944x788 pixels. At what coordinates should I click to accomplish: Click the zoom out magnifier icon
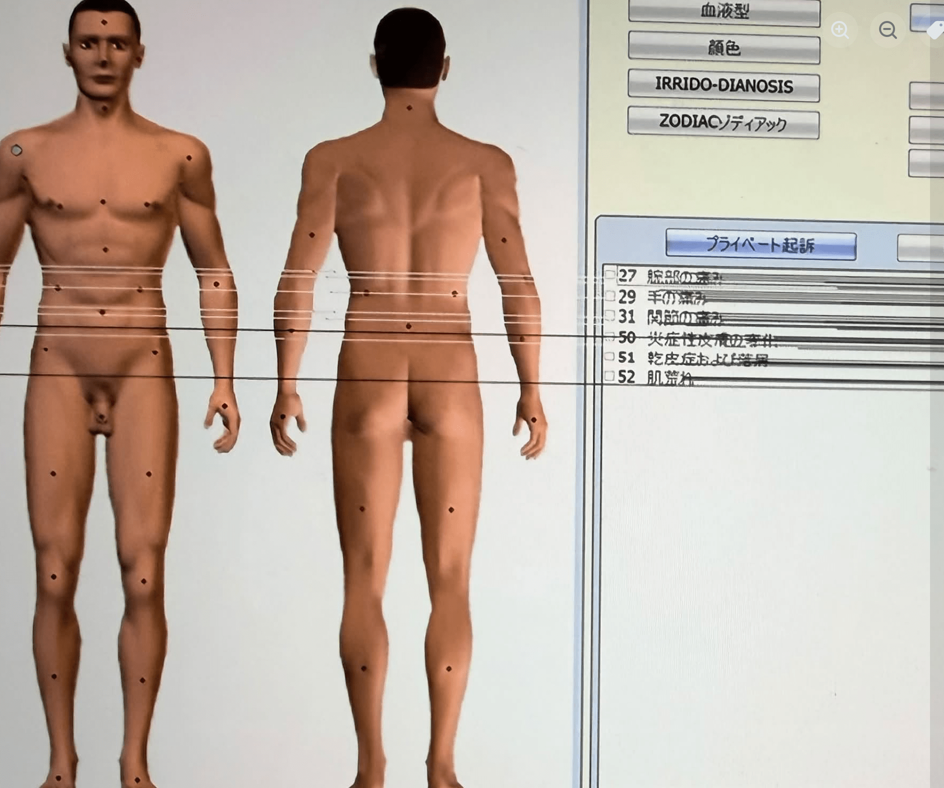[x=888, y=30]
